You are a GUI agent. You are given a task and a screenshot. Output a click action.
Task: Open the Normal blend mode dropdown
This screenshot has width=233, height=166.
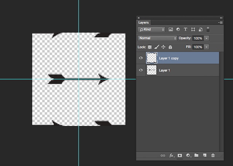point(157,38)
